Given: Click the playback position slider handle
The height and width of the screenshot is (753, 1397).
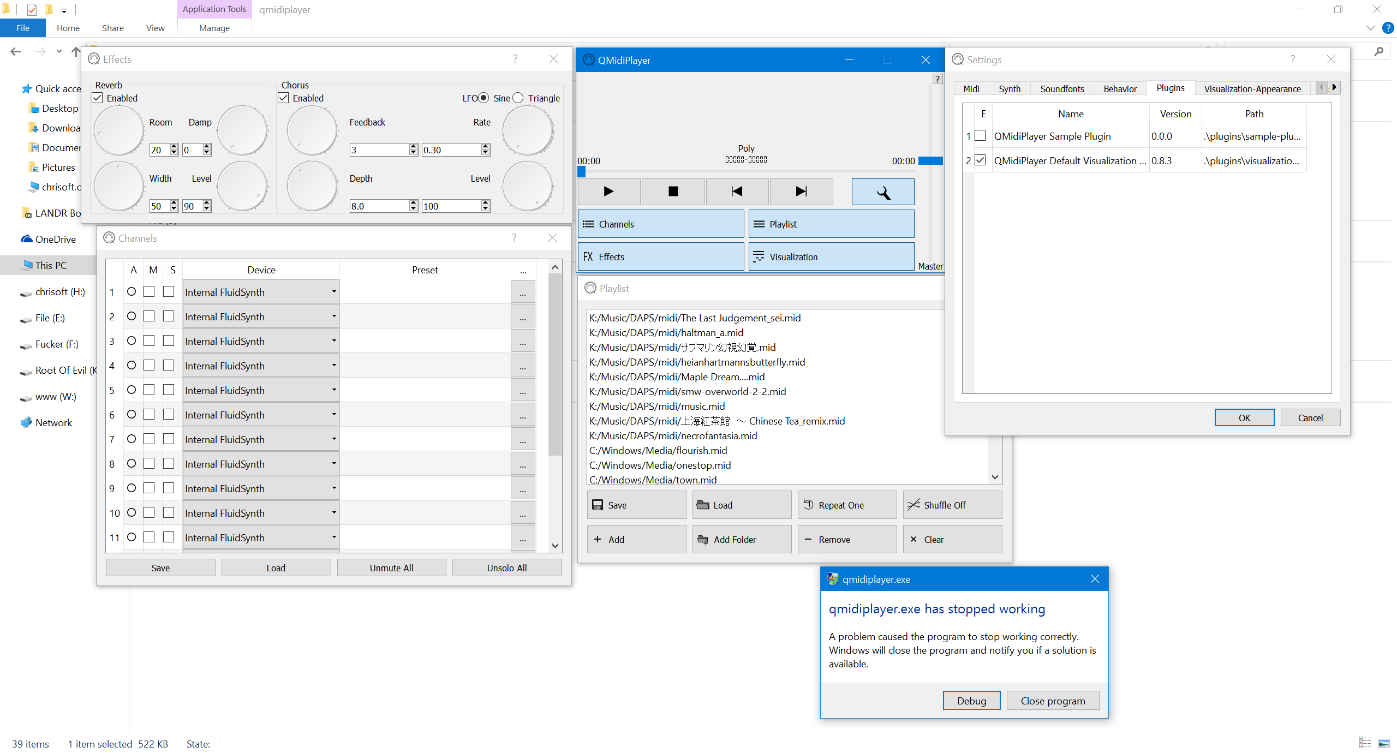Looking at the screenshot, I should coord(582,171).
